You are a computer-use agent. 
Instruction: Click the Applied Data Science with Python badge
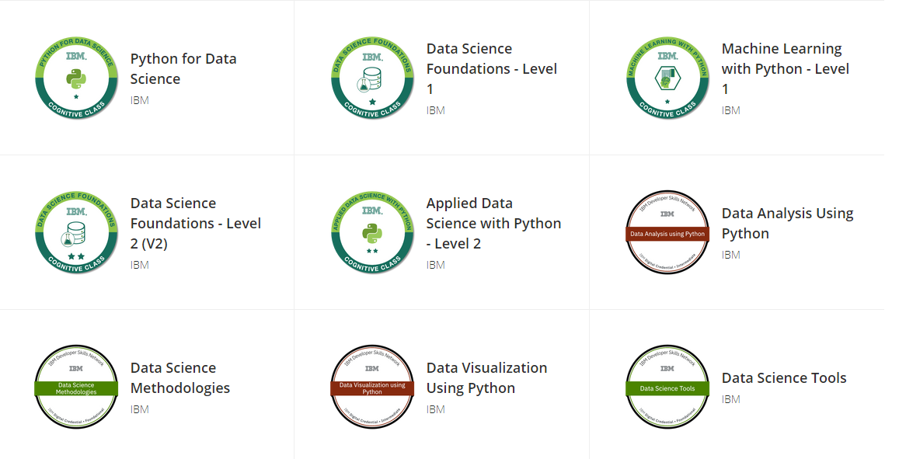point(372,233)
